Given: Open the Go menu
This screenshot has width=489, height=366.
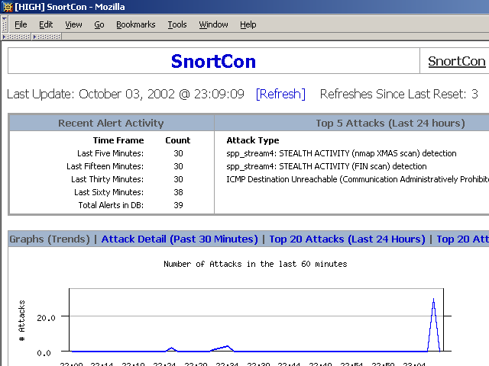Looking at the screenshot, I should pyautogui.click(x=99, y=24).
